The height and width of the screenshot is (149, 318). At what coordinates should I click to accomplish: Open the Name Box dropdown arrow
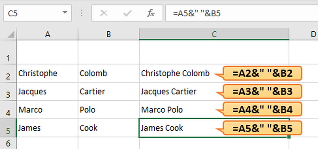65,13
